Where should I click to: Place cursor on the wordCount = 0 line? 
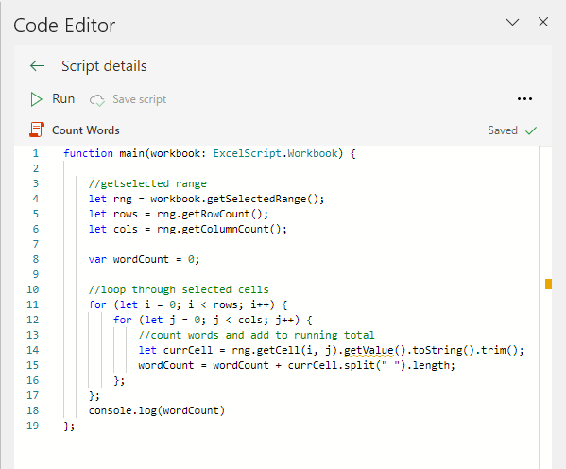tap(144, 259)
